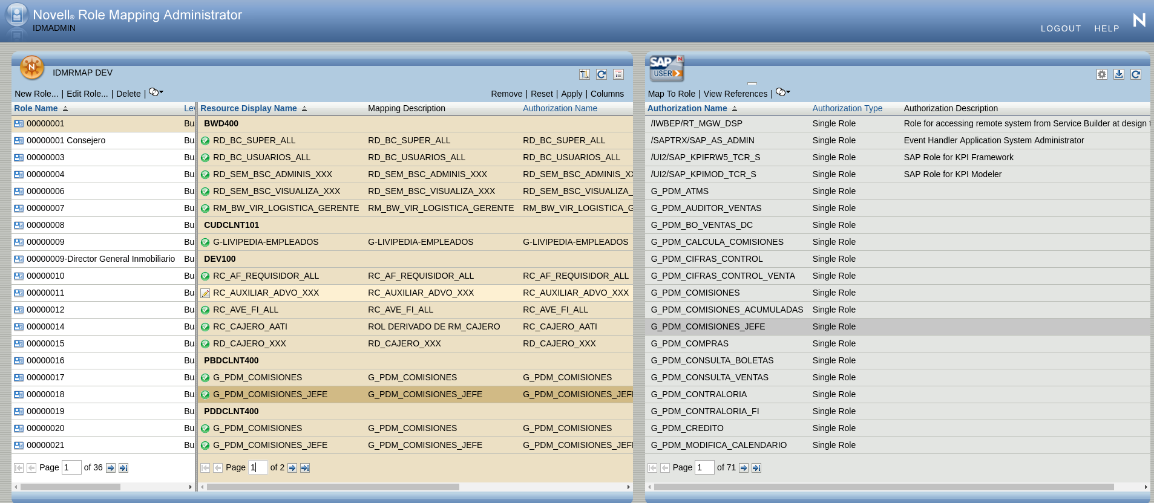
Task: Click the list view icon beside roles refresh
Action: pos(618,74)
